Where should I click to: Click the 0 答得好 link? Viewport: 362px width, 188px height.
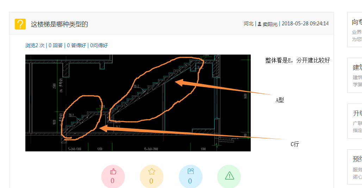(x=76, y=45)
